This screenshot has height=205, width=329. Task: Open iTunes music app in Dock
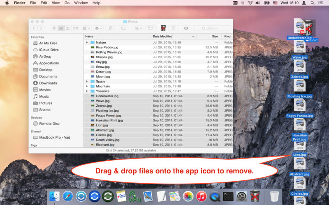(201, 196)
